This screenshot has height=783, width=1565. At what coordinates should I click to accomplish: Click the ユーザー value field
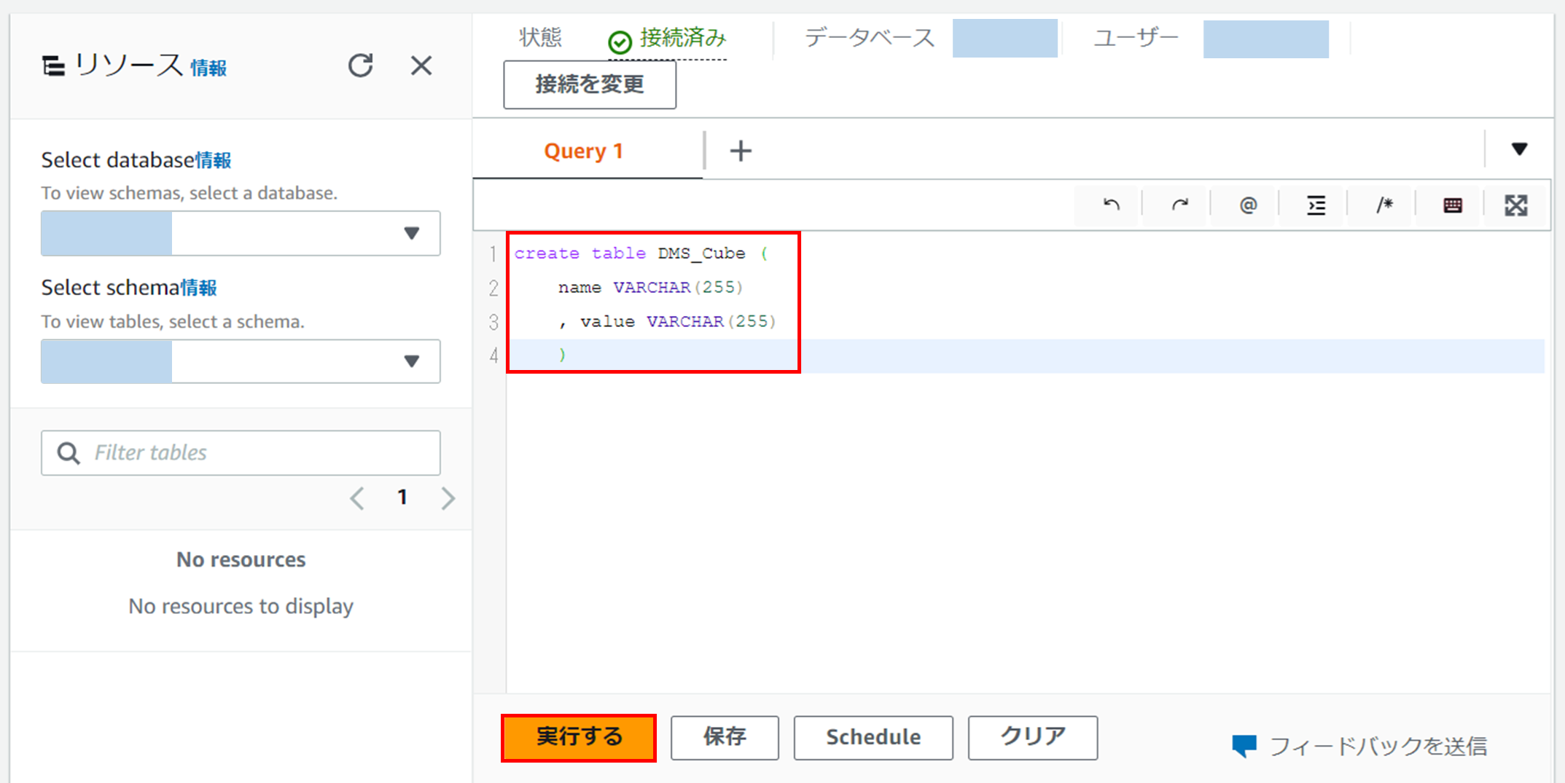[x=1266, y=39]
